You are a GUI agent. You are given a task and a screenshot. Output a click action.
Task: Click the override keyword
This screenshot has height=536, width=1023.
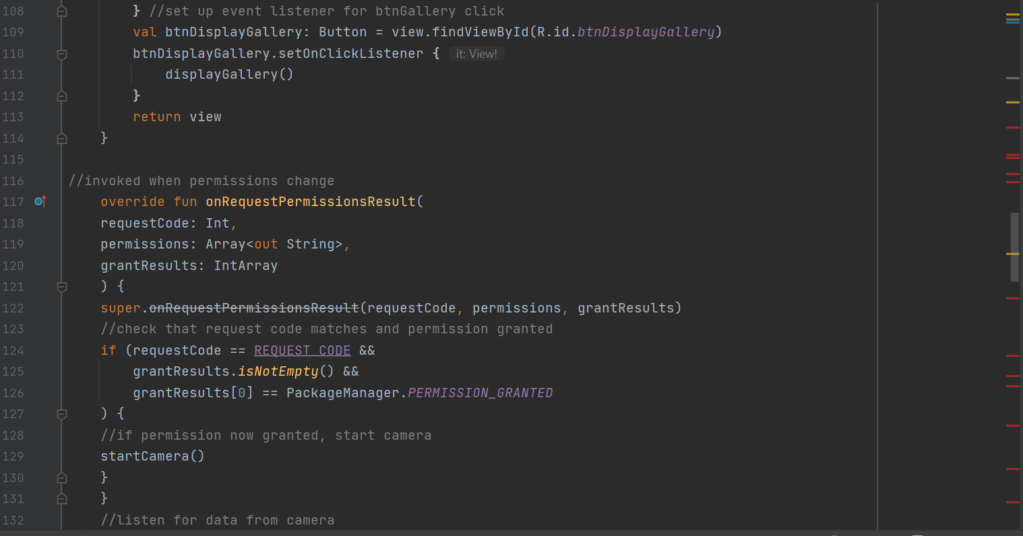coord(133,201)
